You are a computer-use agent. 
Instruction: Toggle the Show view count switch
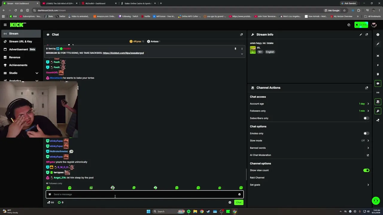[366, 171]
